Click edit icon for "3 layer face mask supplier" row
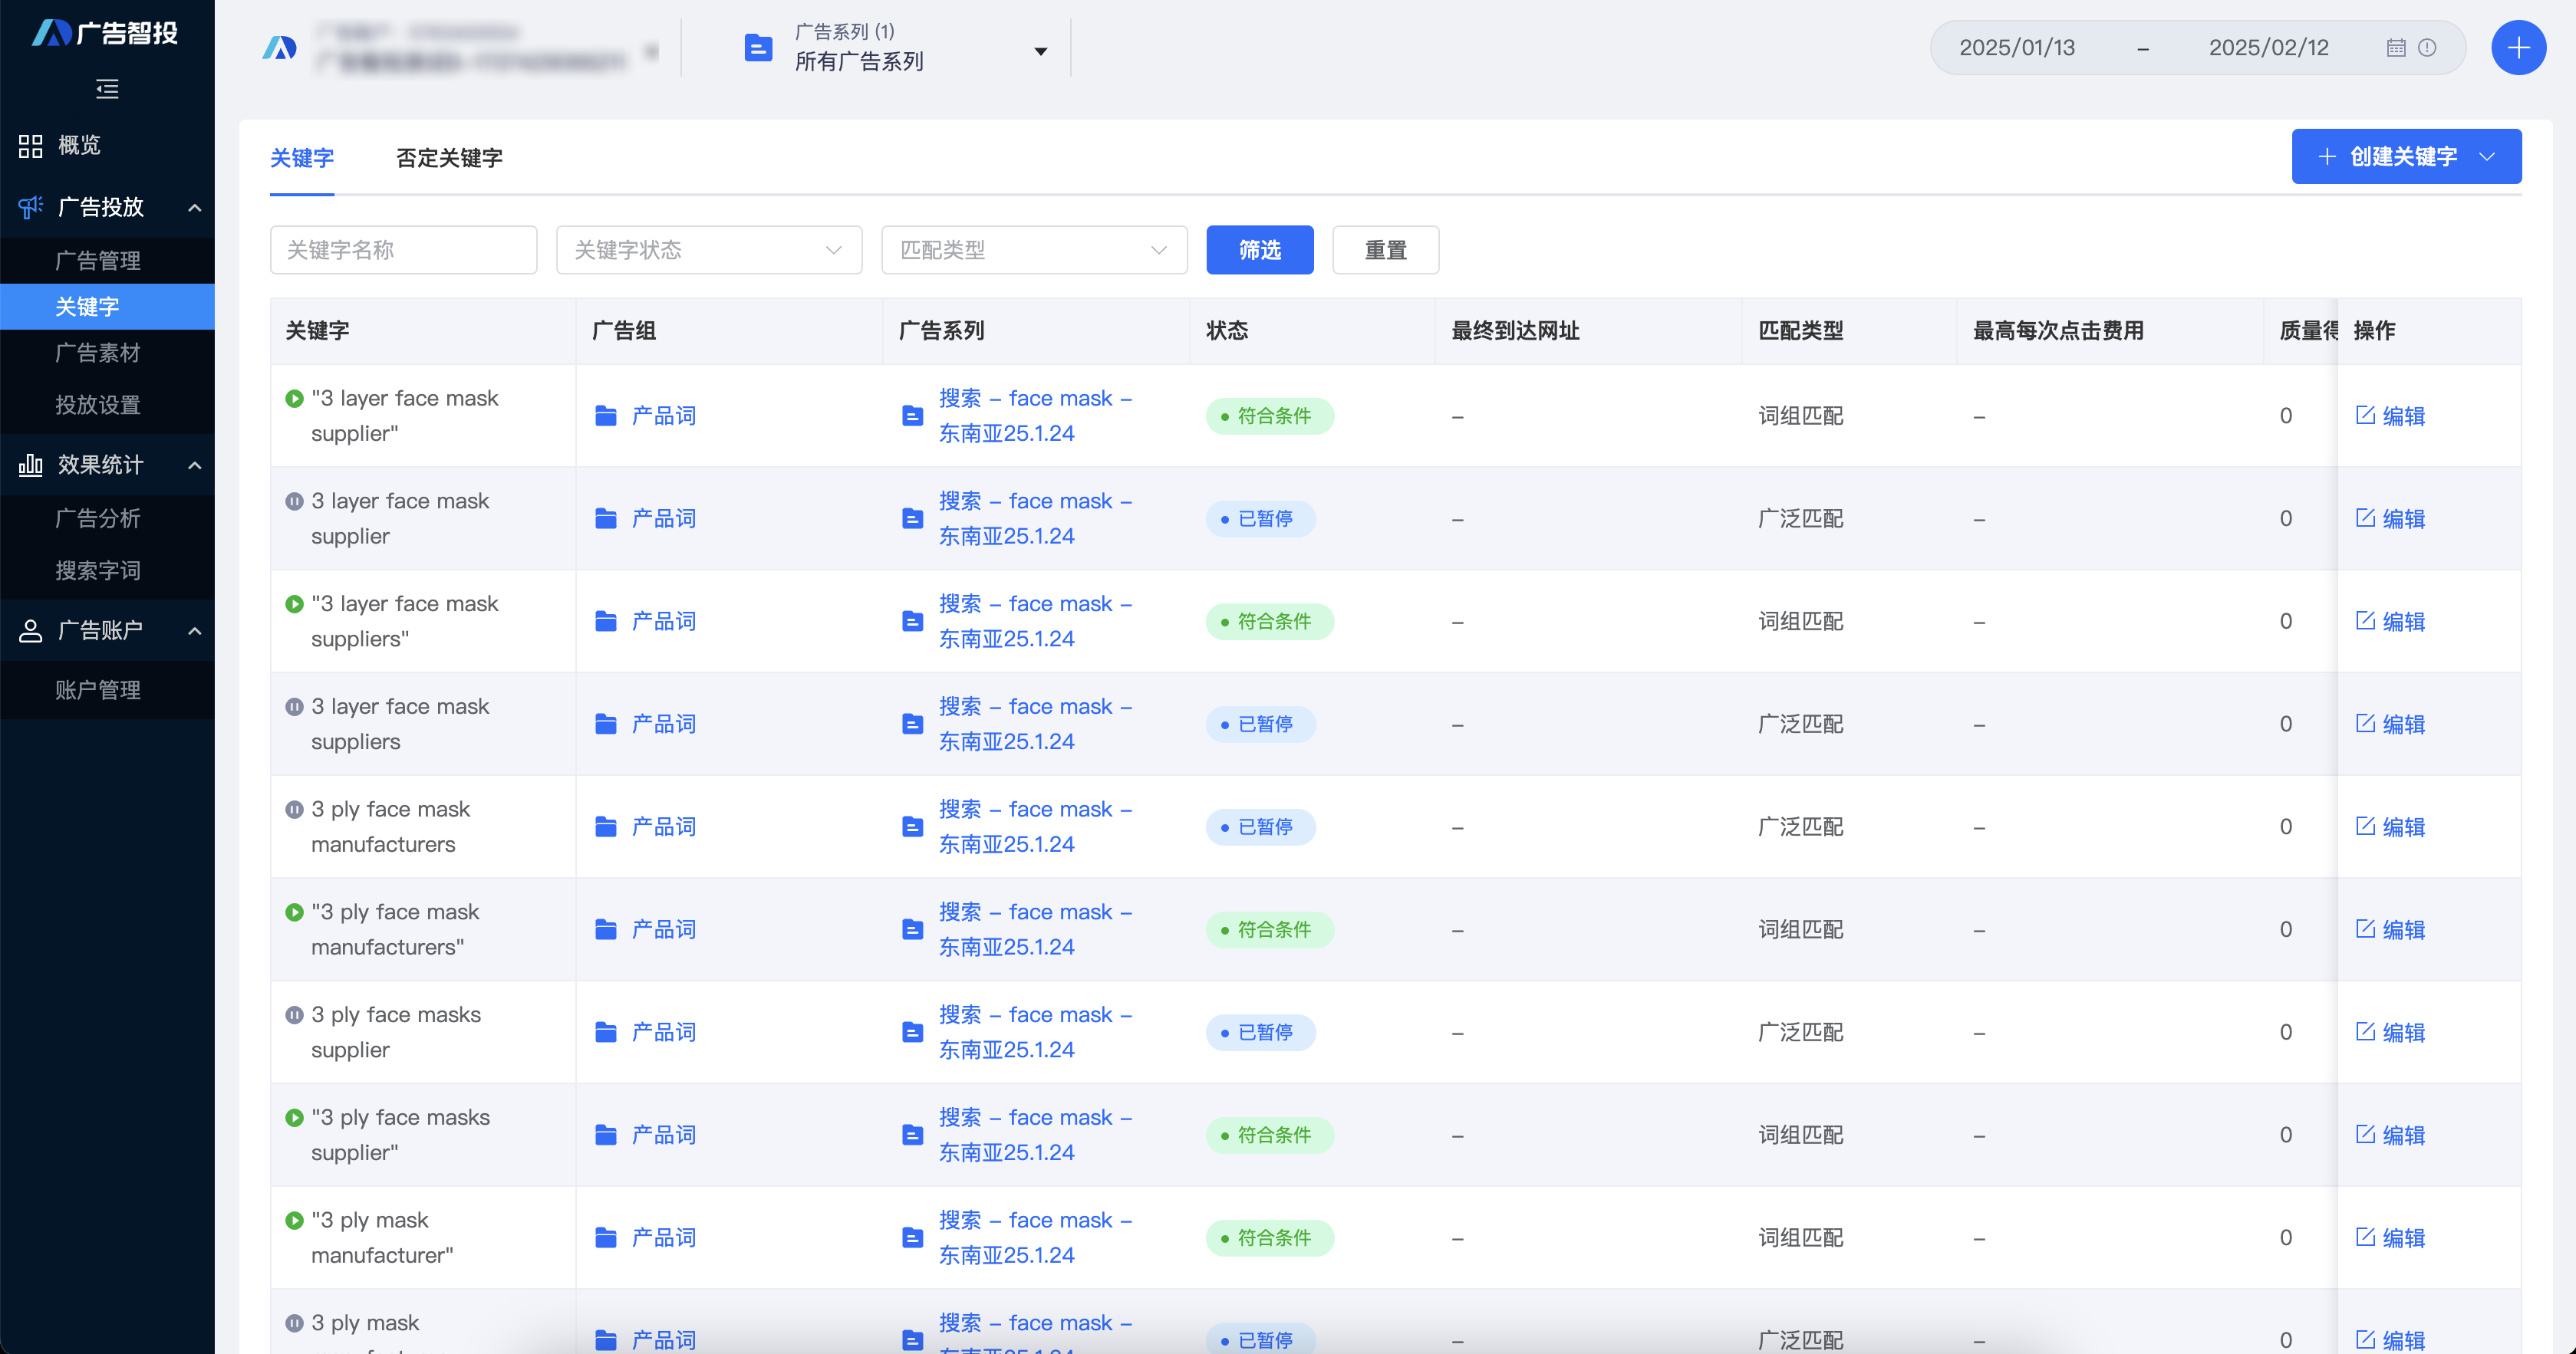The image size is (2576, 1354). 2365,415
